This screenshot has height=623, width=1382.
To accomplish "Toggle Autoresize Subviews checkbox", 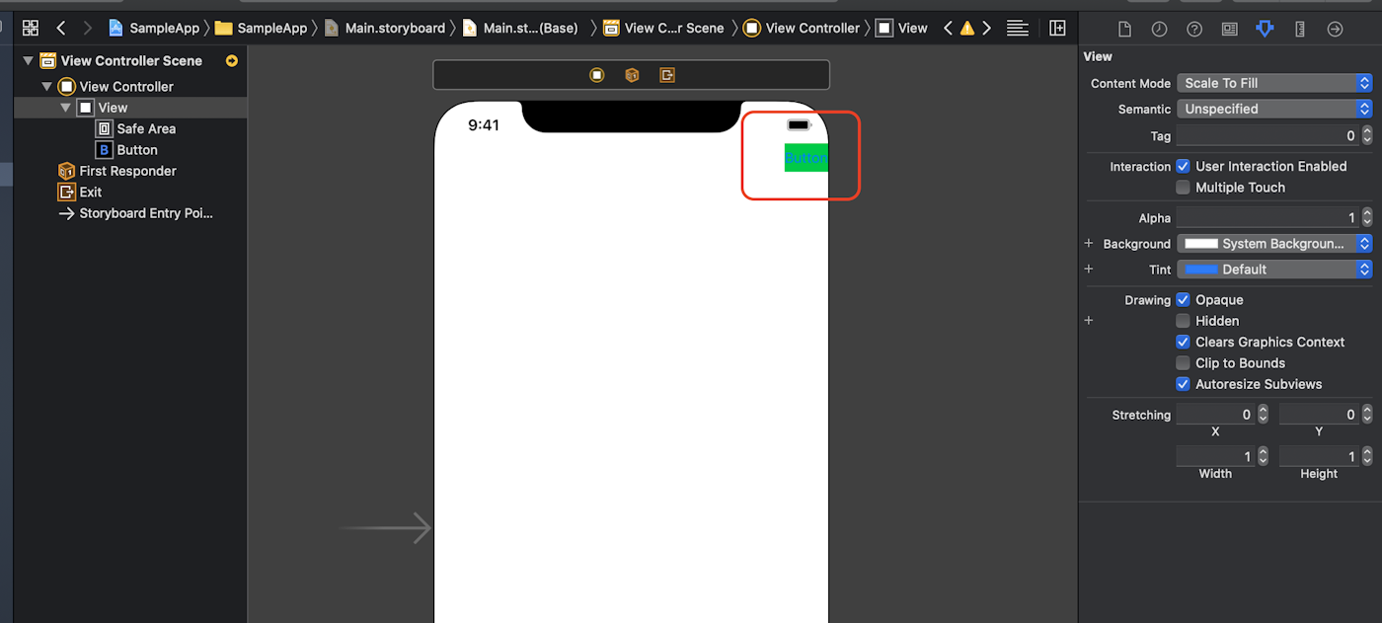I will tap(1183, 384).
